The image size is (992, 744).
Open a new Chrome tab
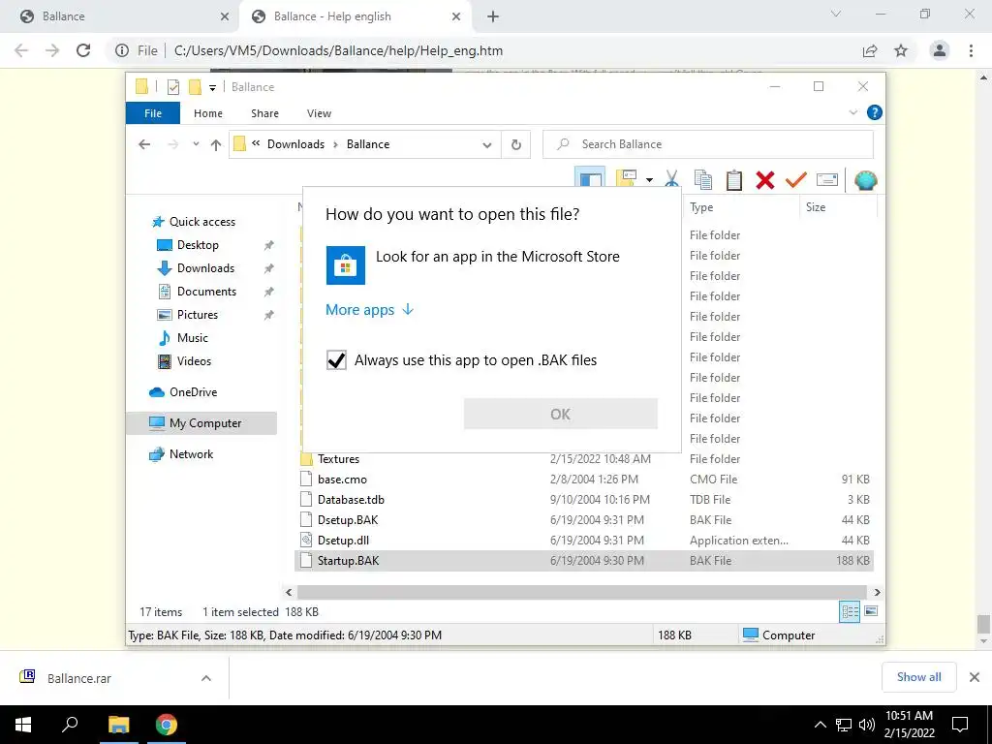tap(493, 16)
